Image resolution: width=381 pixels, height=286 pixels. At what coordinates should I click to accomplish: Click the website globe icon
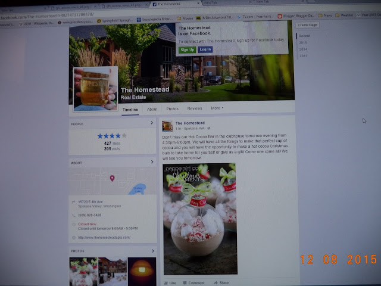(74, 238)
